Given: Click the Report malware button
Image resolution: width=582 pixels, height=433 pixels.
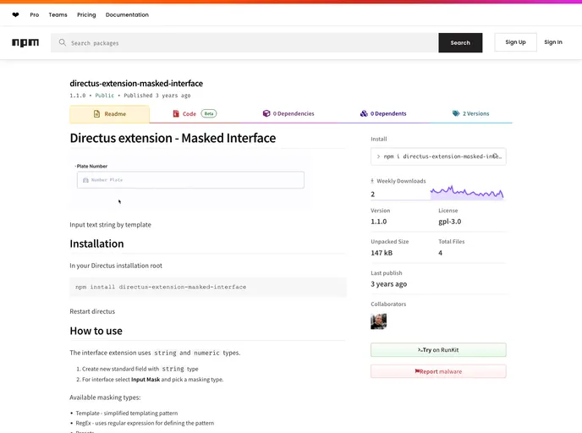Looking at the screenshot, I should (x=438, y=371).
